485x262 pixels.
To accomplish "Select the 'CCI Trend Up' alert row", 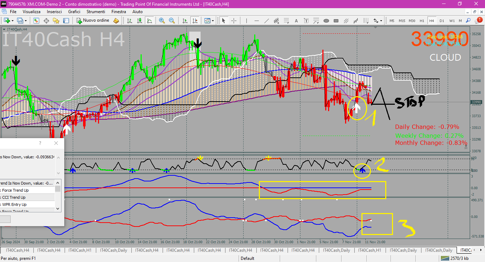I will pos(27,197).
